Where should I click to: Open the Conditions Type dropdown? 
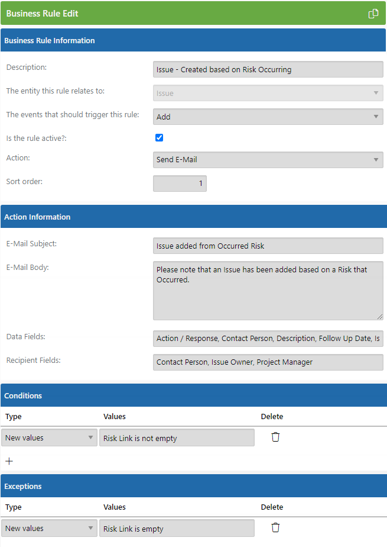click(49, 438)
